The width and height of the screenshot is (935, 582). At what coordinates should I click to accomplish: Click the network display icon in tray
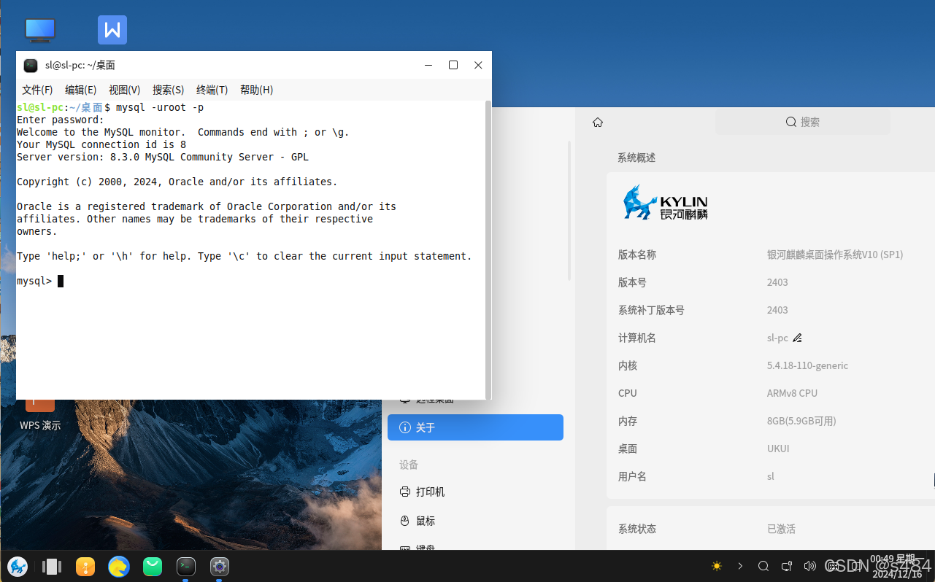pos(787,566)
